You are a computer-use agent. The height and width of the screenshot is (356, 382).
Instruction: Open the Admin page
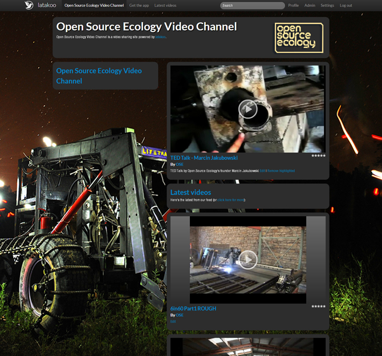[x=310, y=5]
